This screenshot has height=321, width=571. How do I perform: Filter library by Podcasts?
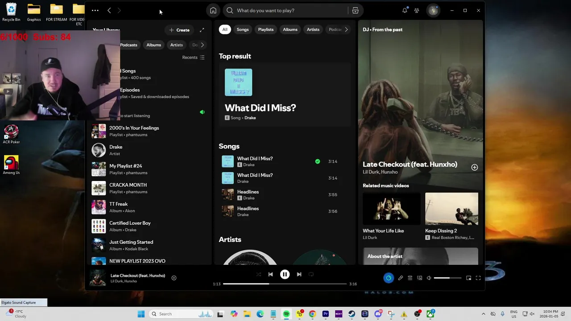(129, 45)
